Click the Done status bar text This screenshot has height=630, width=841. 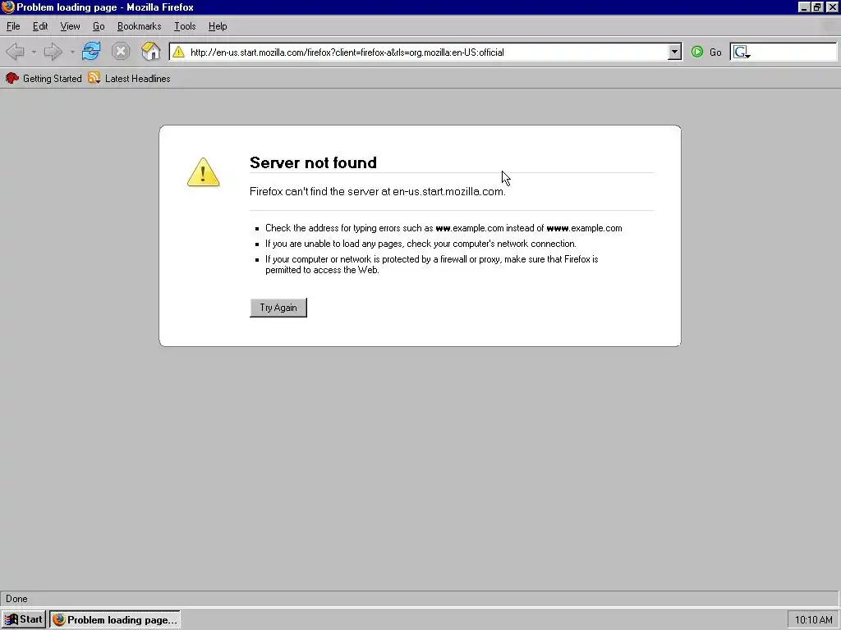click(x=16, y=599)
